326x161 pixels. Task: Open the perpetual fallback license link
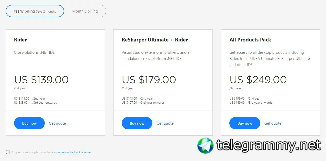click(73, 152)
